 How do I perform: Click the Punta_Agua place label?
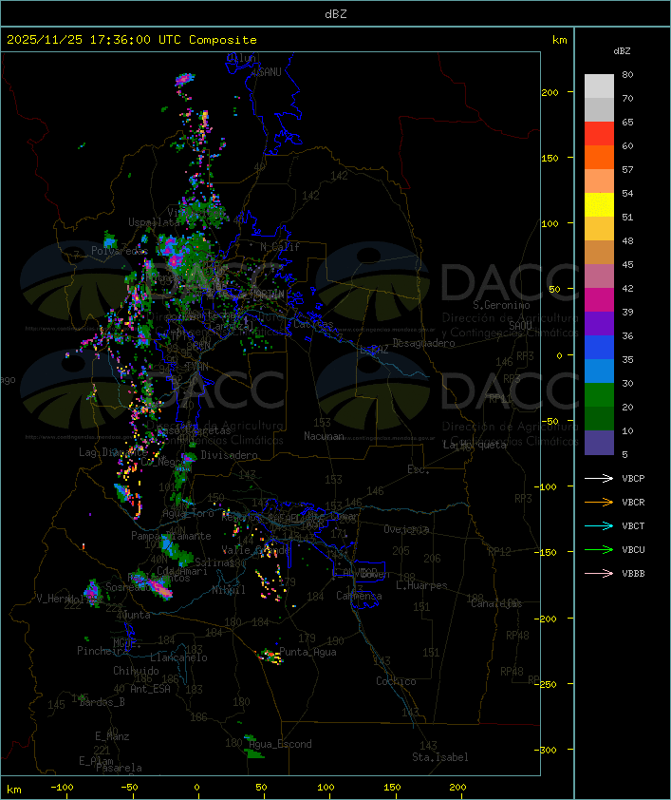point(308,652)
